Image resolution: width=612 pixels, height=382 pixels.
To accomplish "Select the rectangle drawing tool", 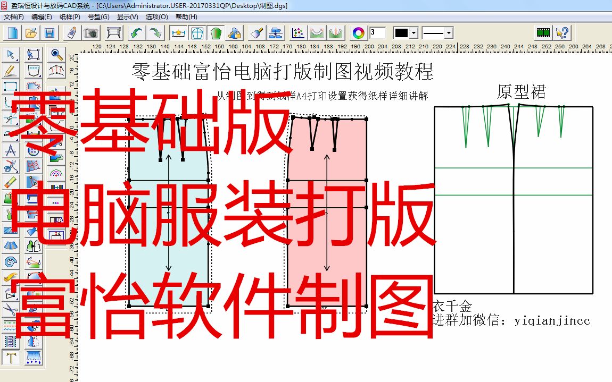I will tap(11, 87).
